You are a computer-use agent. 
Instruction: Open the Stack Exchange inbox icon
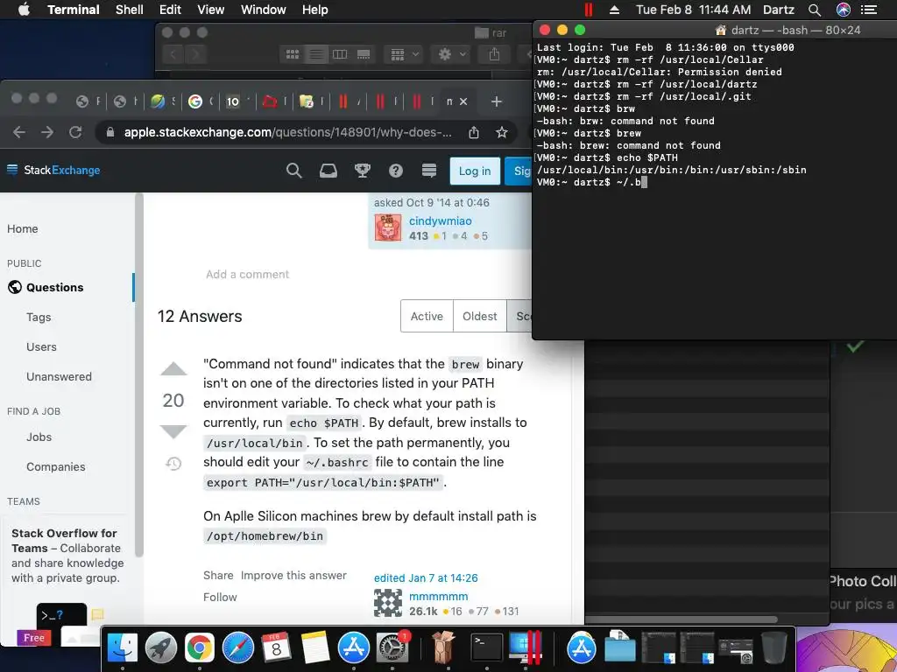[x=328, y=171]
